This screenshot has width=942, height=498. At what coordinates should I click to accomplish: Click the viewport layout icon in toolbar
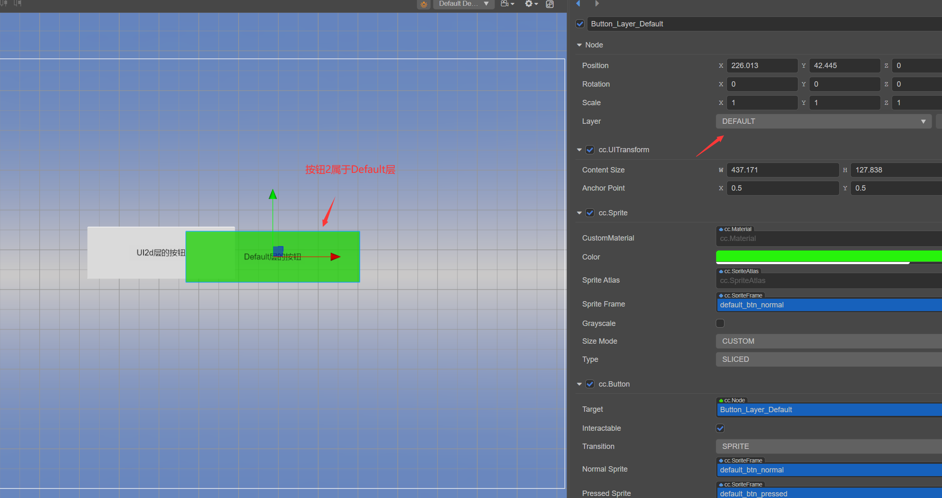tap(550, 4)
